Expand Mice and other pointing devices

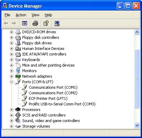pos(11,65)
